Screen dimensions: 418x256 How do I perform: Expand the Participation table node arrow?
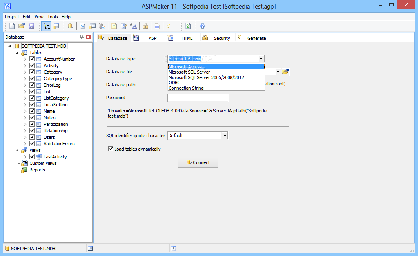tap(25, 124)
